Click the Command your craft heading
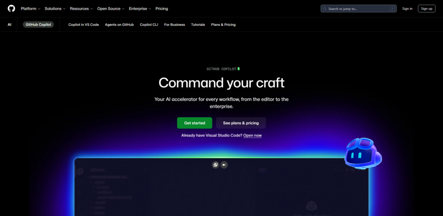This screenshot has width=443, height=216. tap(221, 83)
